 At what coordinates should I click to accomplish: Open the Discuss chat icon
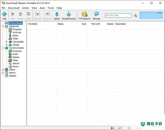click(x=96, y=14)
